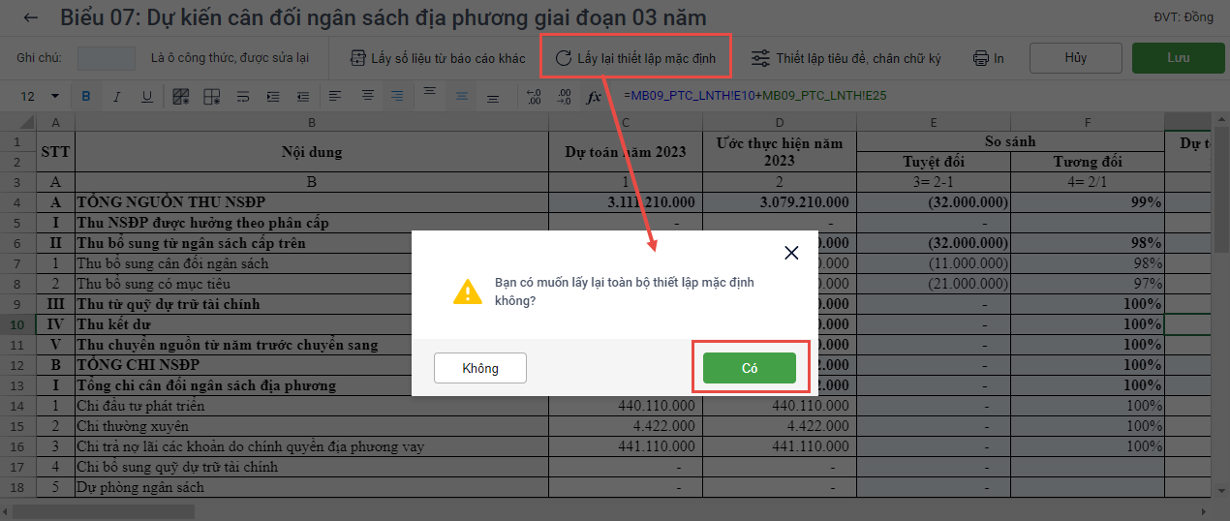Click 'Không' to decline the reset
The image size is (1230, 521).
click(480, 368)
